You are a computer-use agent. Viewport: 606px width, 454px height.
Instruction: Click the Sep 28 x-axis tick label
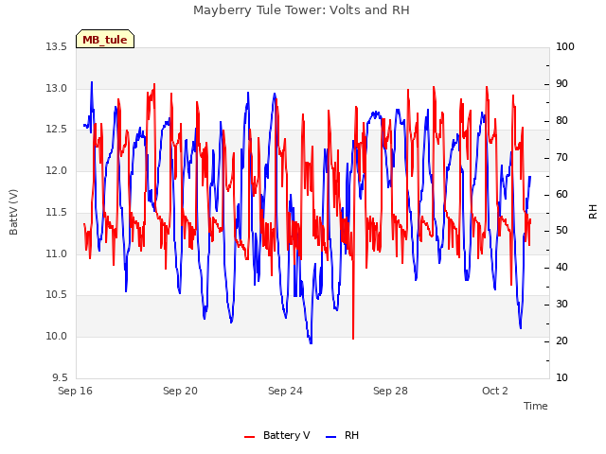point(390,391)
